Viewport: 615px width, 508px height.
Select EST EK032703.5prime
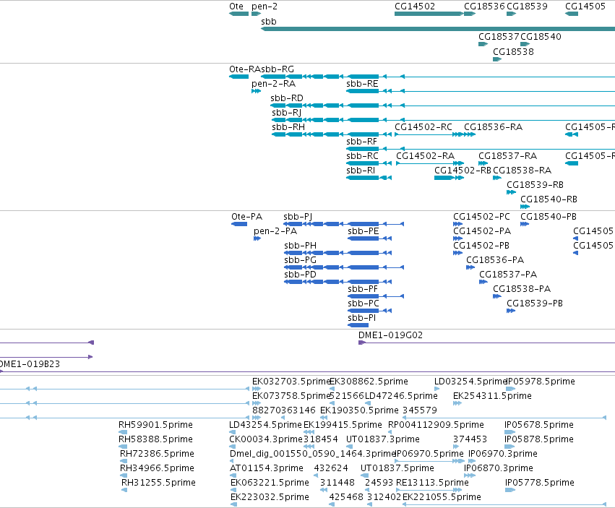[x=257, y=389]
